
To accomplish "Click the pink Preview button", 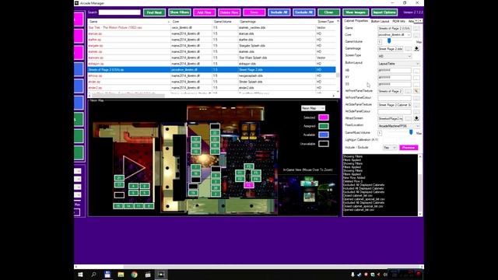I will tap(409, 148).
